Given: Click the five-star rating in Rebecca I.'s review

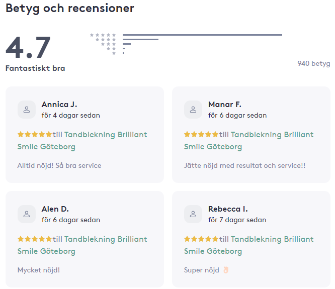Looking at the screenshot, I should coord(201,239).
